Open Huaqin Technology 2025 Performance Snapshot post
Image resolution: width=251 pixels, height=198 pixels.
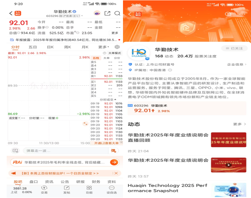(167, 188)
